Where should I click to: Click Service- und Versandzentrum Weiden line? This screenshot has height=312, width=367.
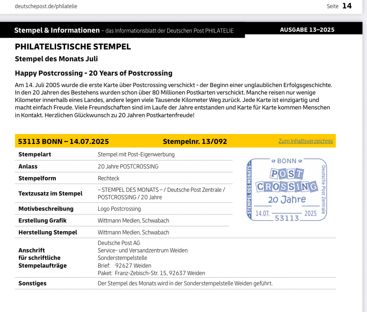pyautogui.click(x=143, y=250)
